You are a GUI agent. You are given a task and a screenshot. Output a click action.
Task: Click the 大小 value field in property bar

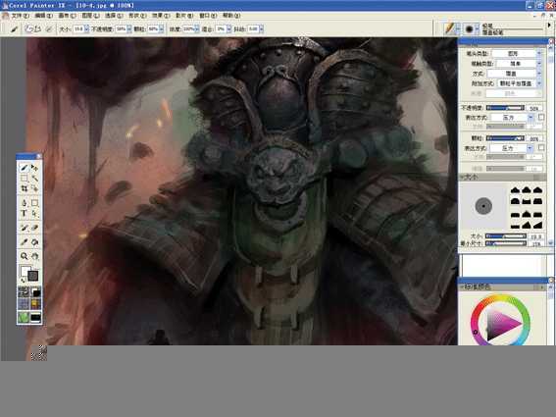[x=78, y=29]
